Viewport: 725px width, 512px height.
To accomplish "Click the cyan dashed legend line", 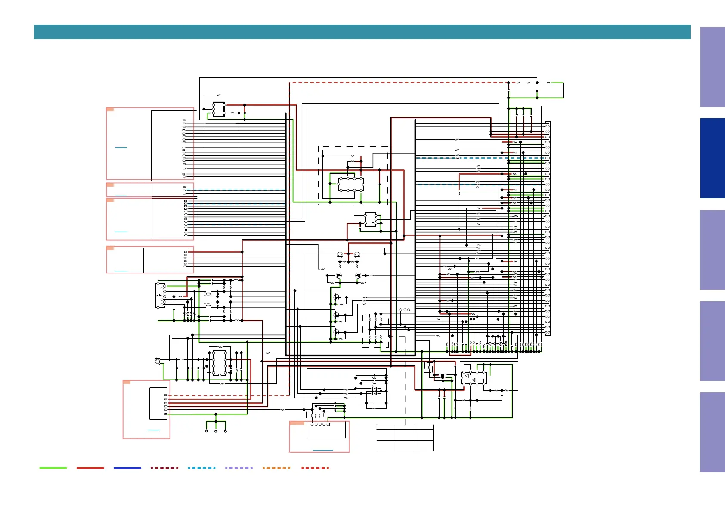I will [x=201, y=468].
